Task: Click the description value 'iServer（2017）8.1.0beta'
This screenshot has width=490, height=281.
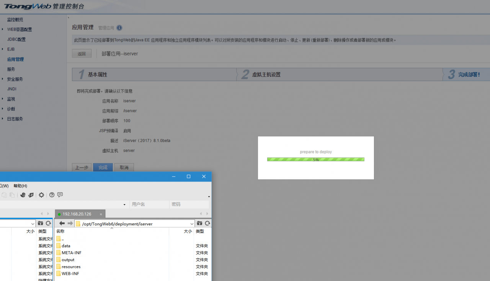Action: point(147,141)
